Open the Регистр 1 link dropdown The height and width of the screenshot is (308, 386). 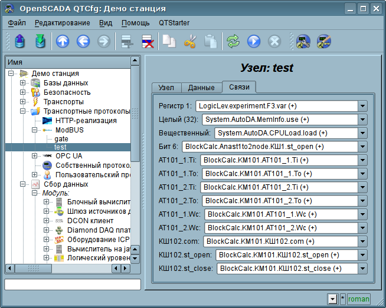pos(363,106)
